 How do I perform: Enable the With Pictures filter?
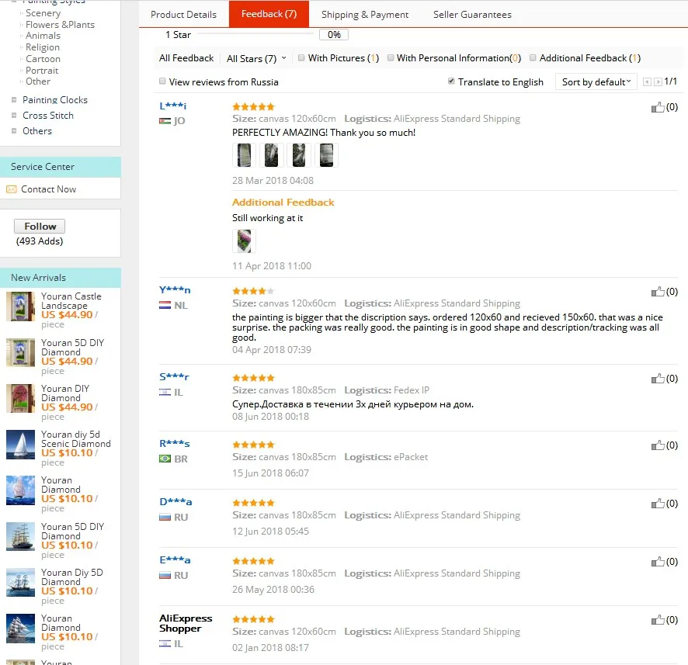click(301, 58)
